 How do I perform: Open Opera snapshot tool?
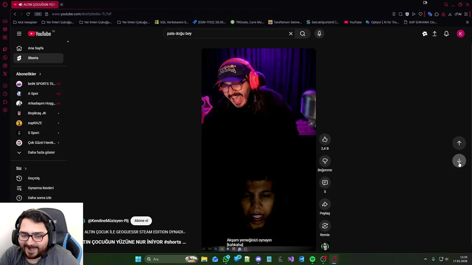[x=400, y=14]
